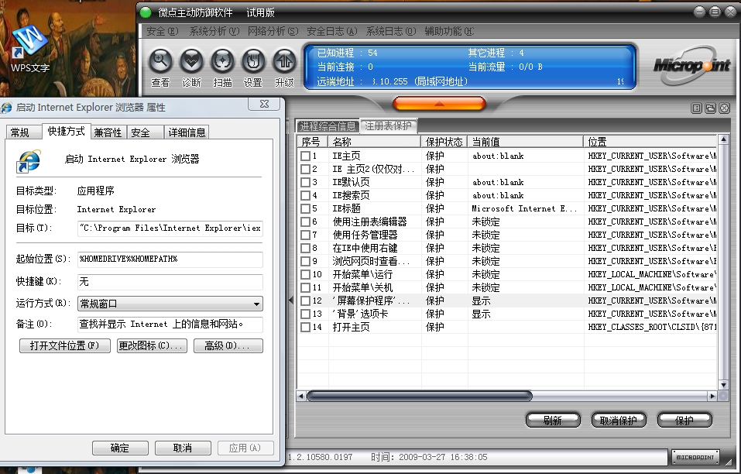Select the '屏幕保护程序' row in list

(x=506, y=301)
